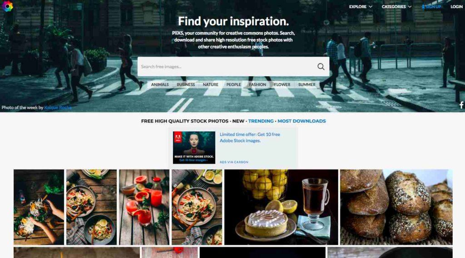Open the seeded bread loaves photo

[396, 207]
